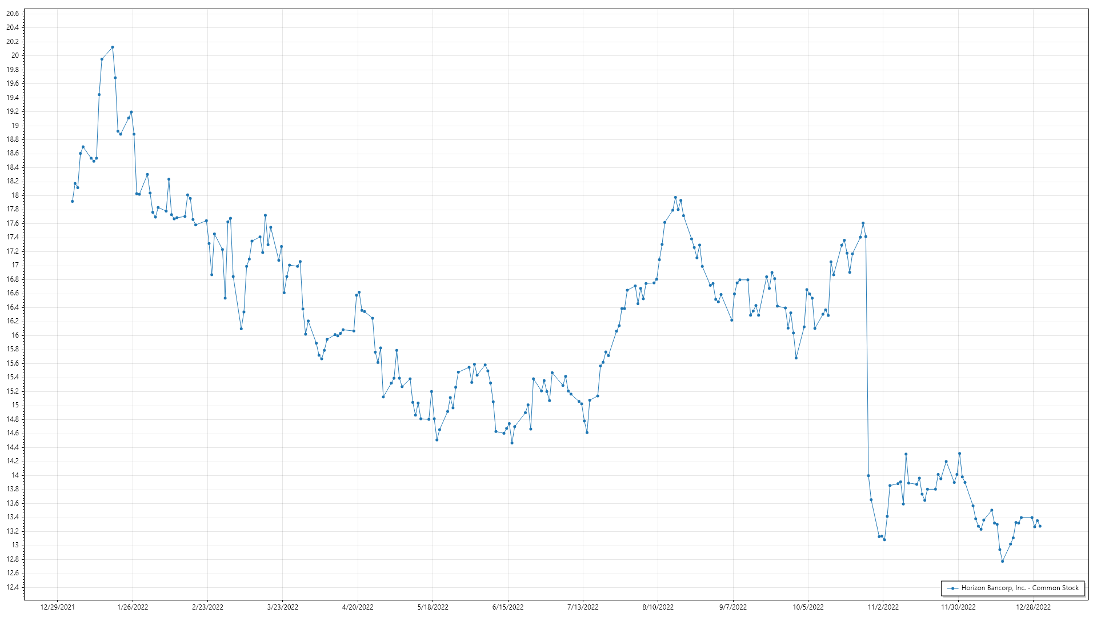Click the last data point of the series
This screenshot has height=617, width=1097.
[x=1040, y=526]
